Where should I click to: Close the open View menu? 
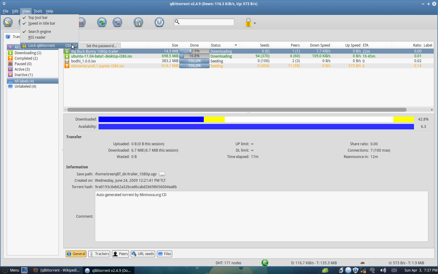click(x=26, y=11)
